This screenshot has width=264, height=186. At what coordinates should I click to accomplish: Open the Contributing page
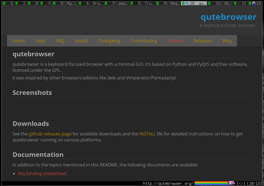pos(144,41)
